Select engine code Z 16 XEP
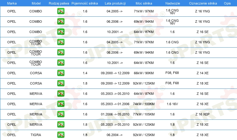This screenshot has width=237, height=140. coord(202,114)
